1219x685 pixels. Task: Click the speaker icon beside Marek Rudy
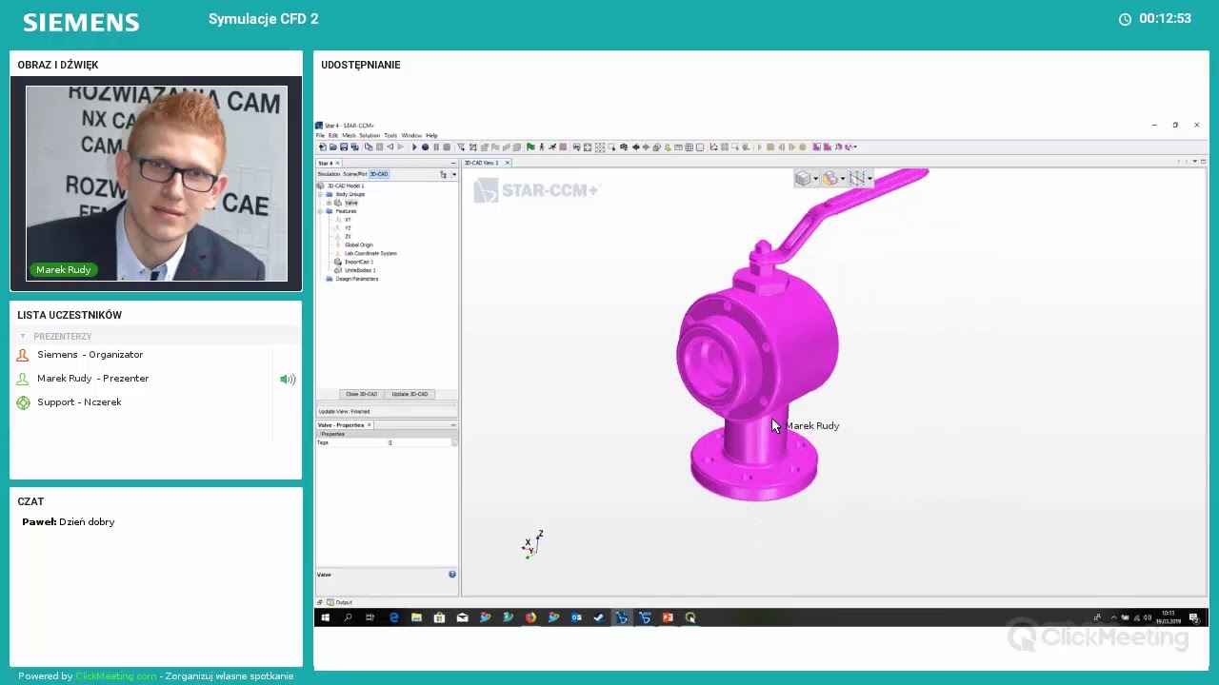pyautogui.click(x=287, y=379)
